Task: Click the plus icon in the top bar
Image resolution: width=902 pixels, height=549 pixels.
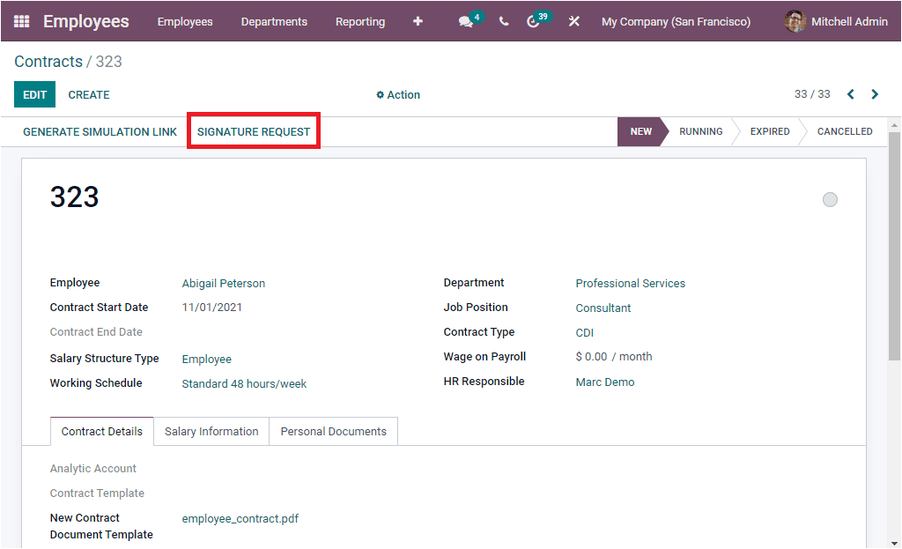Action: 418,21
